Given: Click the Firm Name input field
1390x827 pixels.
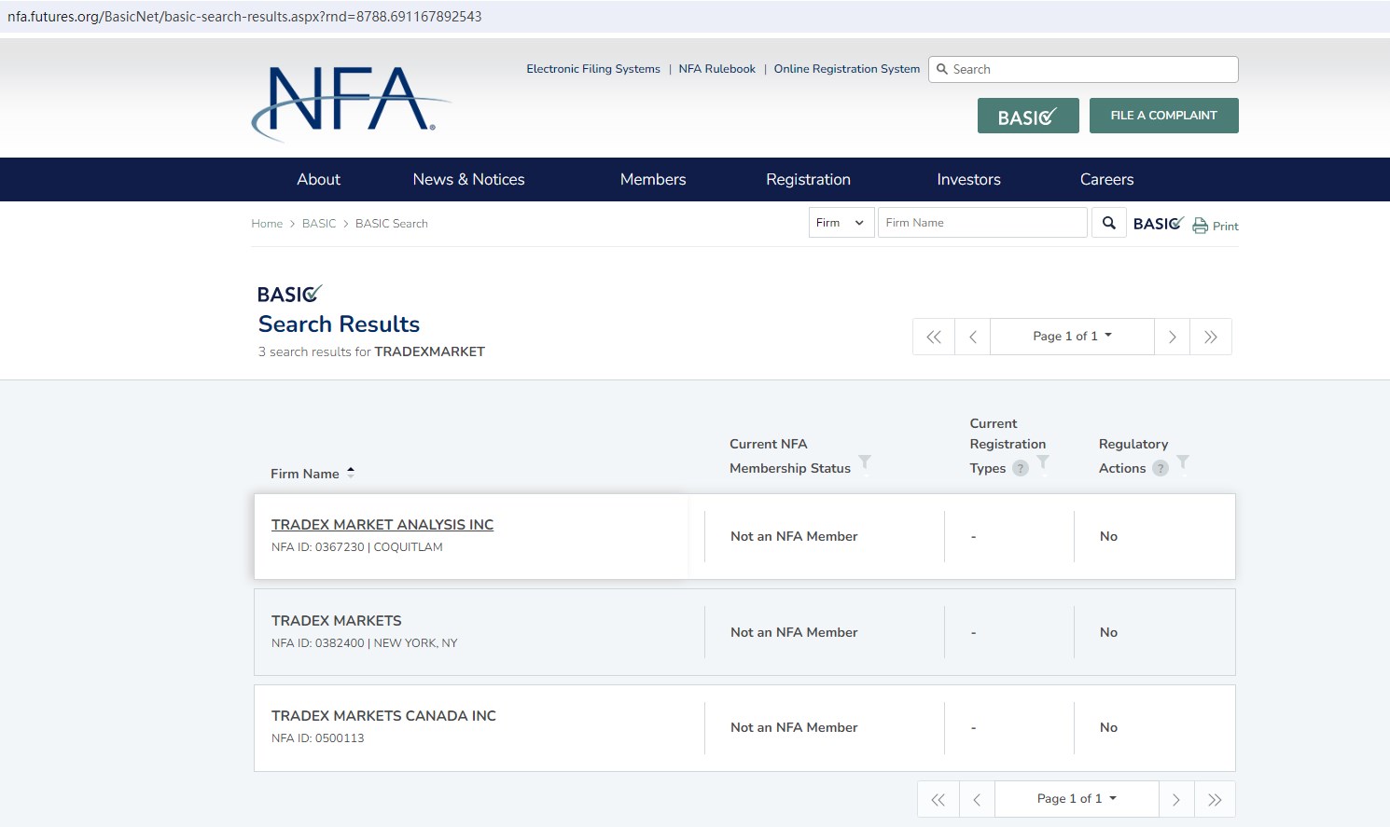Looking at the screenshot, I should [981, 223].
